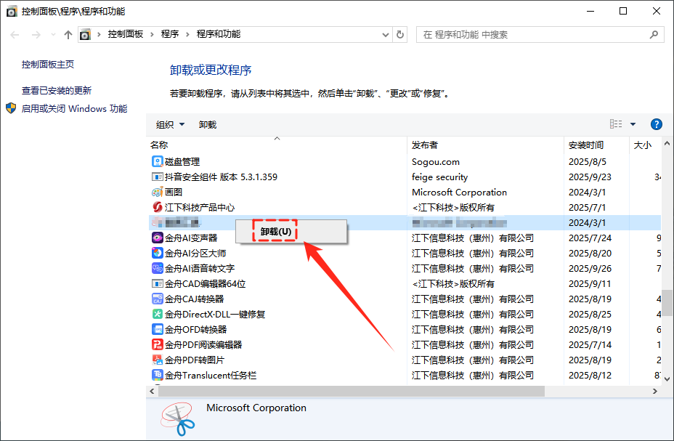The image size is (674, 441).
Task: Open 查看已安装的更新 link
Action: [57, 91]
